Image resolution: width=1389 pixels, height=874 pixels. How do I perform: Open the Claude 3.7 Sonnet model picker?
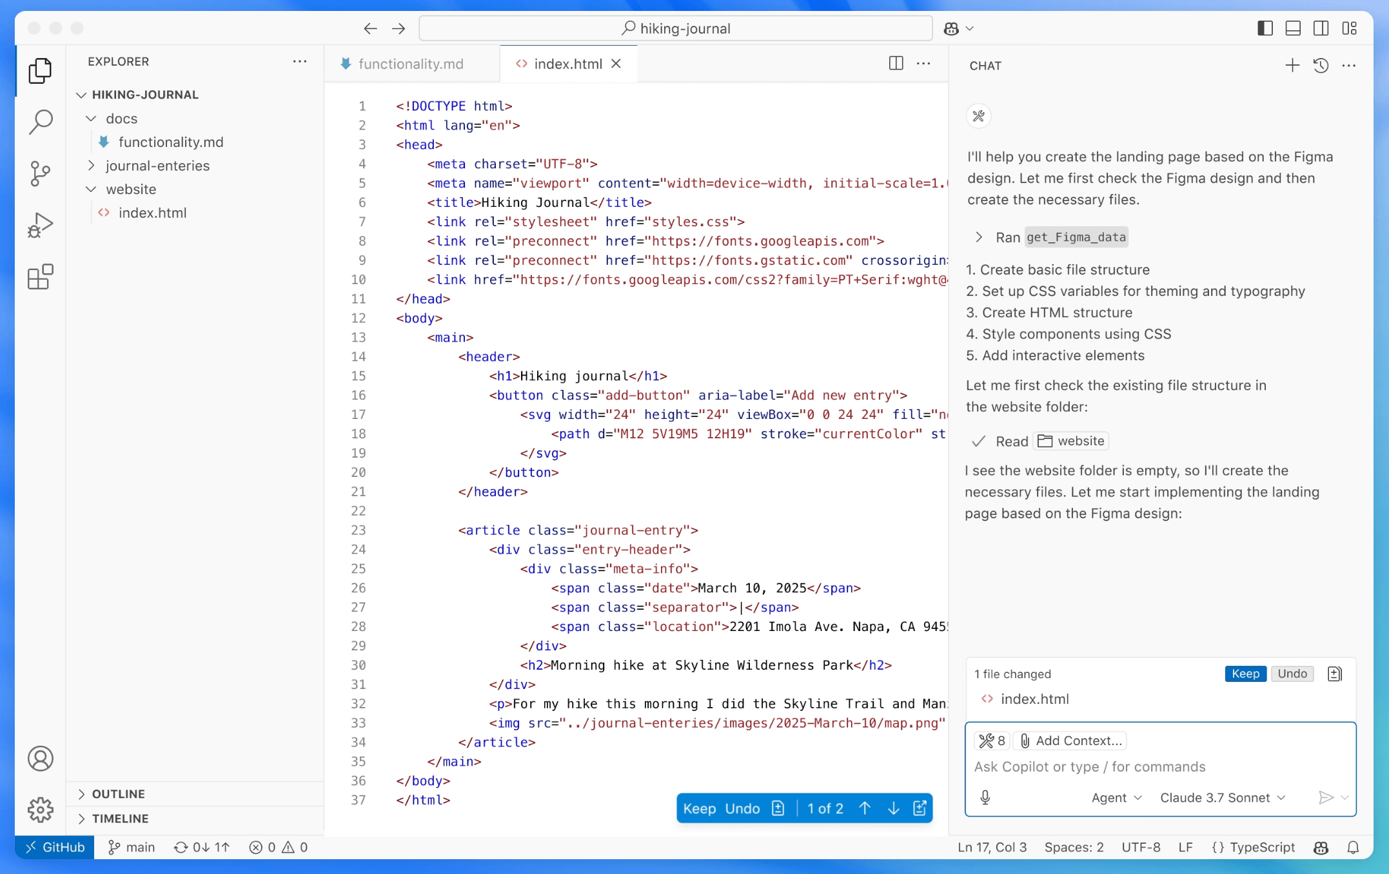pyautogui.click(x=1222, y=798)
